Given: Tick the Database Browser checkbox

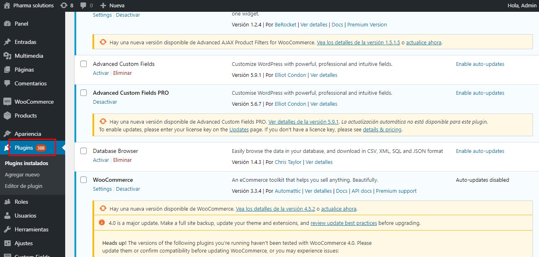Looking at the screenshot, I should 84,151.
